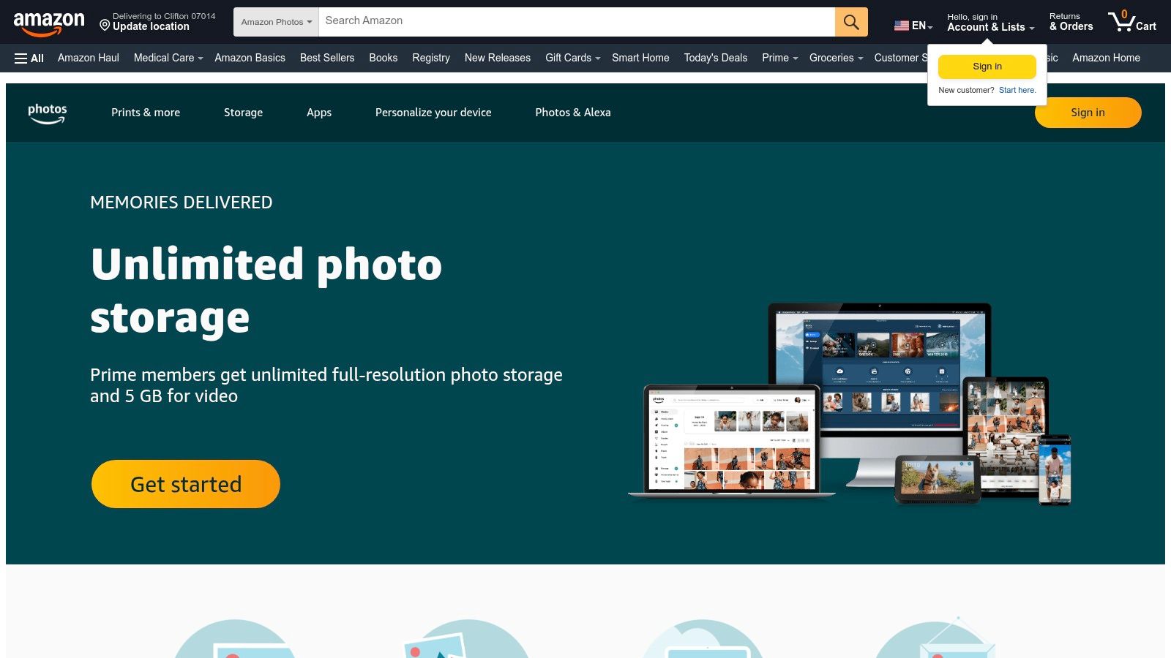Click the US flag language icon

[x=899, y=24]
